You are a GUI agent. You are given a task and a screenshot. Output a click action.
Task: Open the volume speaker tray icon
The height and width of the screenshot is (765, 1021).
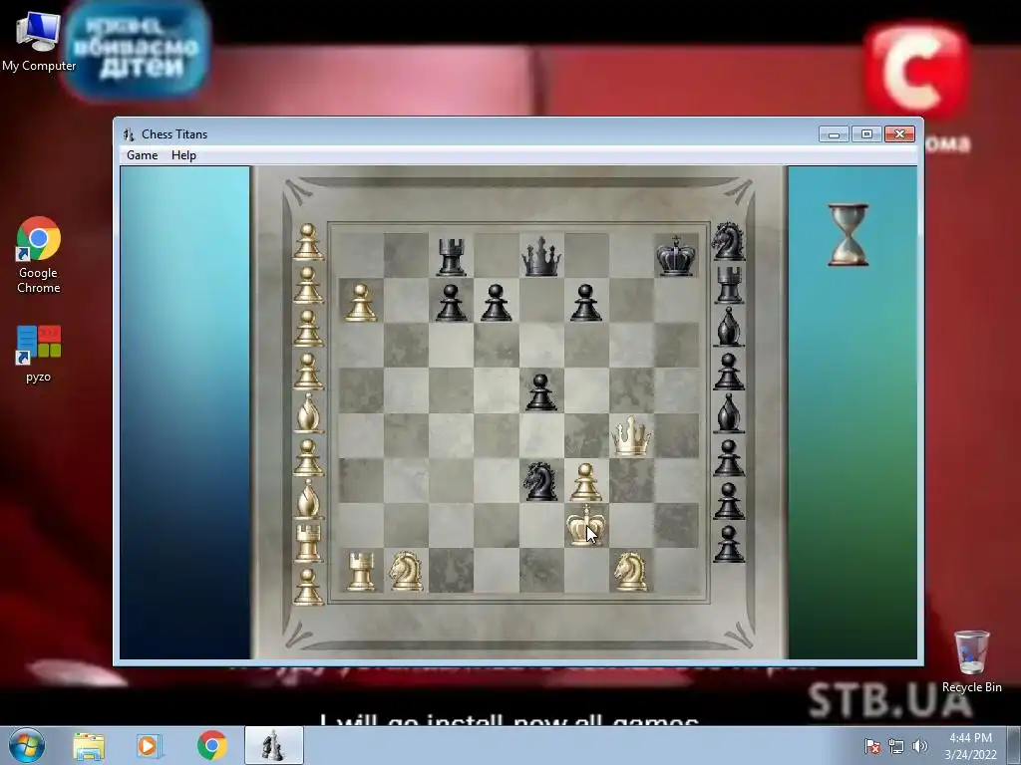point(919,746)
